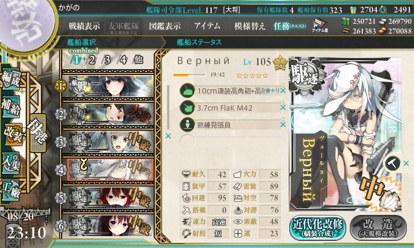Image resolution: width=414 pixels, height=248 pixels.
Task: Return to 母港 home port button
Action: click(x=38, y=133)
